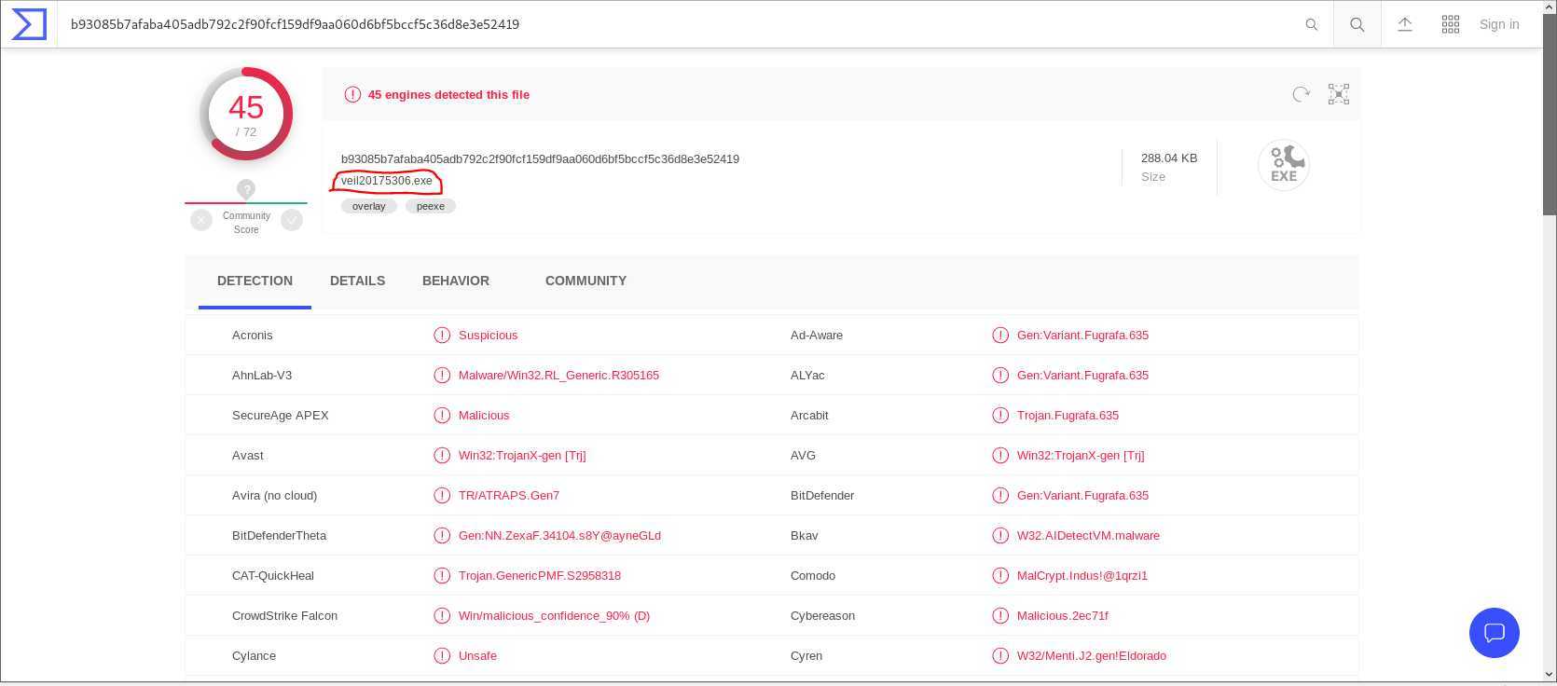Viewport: 1557px width, 686px height.
Task: Click AVG Win32:TrojanX-gen result
Action: pos(1081,456)
